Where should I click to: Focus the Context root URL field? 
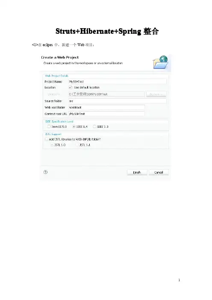click(106, 114)
